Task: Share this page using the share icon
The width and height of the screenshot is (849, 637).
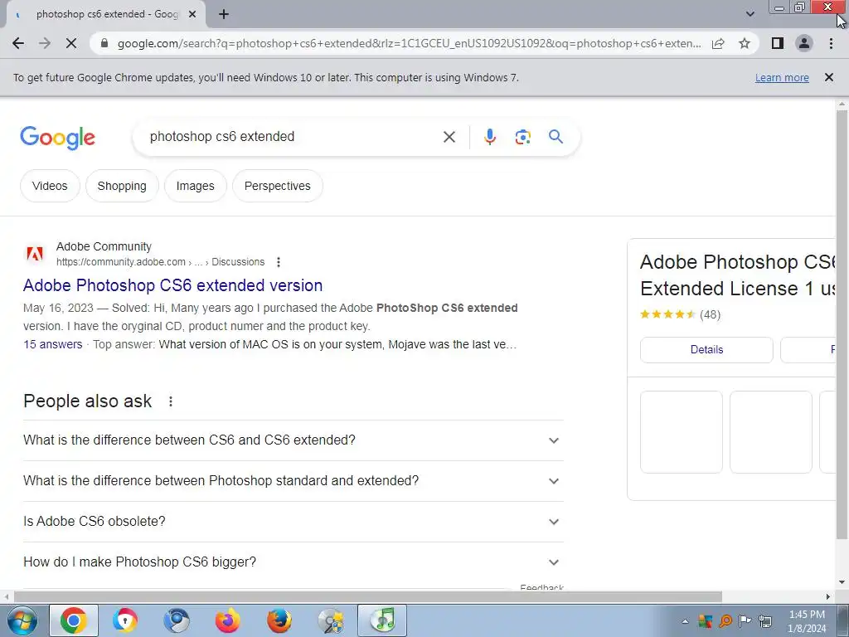Action: pos(718,43)
